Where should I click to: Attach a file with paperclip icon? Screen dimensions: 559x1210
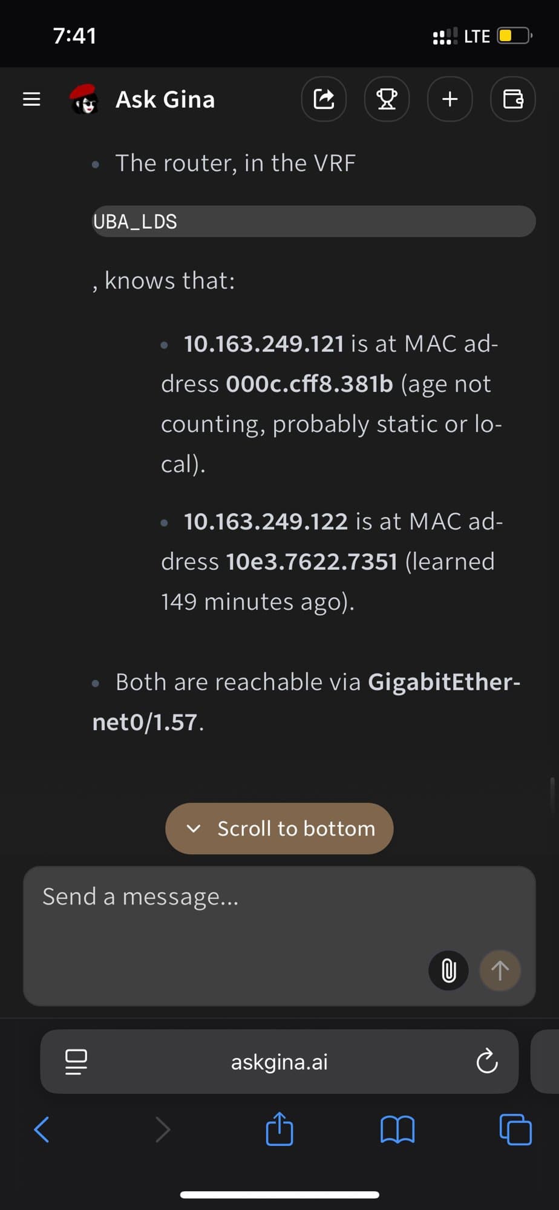click(448, 970)
